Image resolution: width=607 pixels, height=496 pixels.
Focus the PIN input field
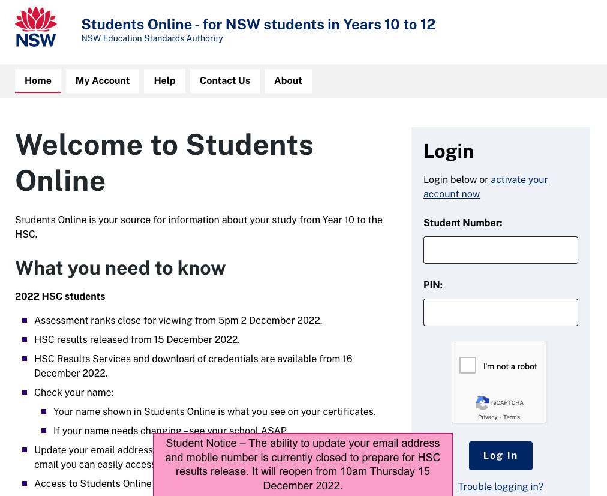(501, 312)
